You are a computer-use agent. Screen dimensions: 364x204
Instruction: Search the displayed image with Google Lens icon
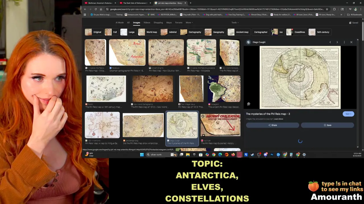click(249, 104)
